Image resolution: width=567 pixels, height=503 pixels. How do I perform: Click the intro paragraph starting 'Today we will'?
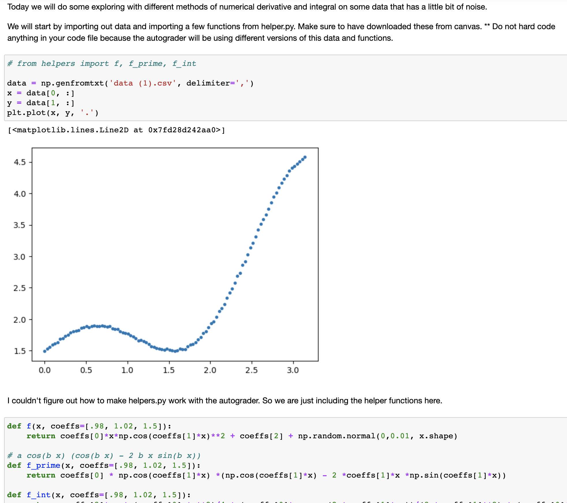point(247,7)
